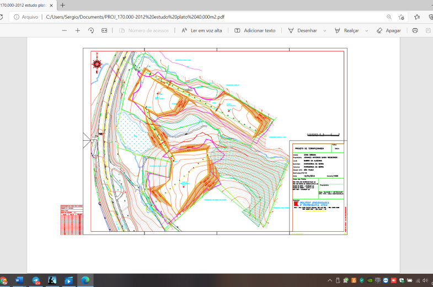The width and height of the screenshot is (433, 287).
Task: Expand Desenhar options dropdown arrow
Action: tap(324, 31)
